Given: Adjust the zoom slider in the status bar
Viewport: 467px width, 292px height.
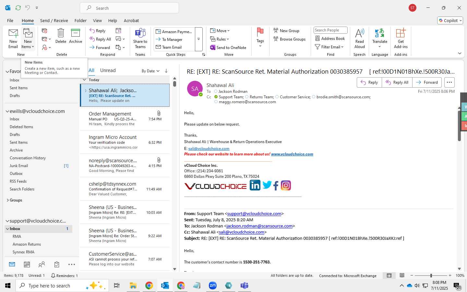Looking at the screenshot, I should point(431,275).
